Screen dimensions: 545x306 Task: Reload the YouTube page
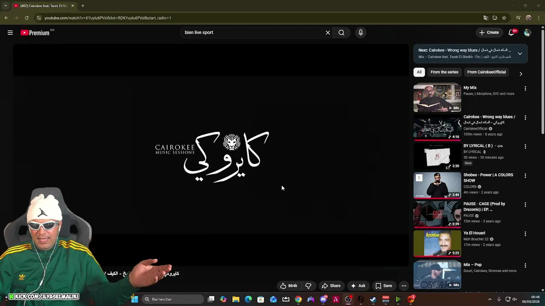click(26, 18)
